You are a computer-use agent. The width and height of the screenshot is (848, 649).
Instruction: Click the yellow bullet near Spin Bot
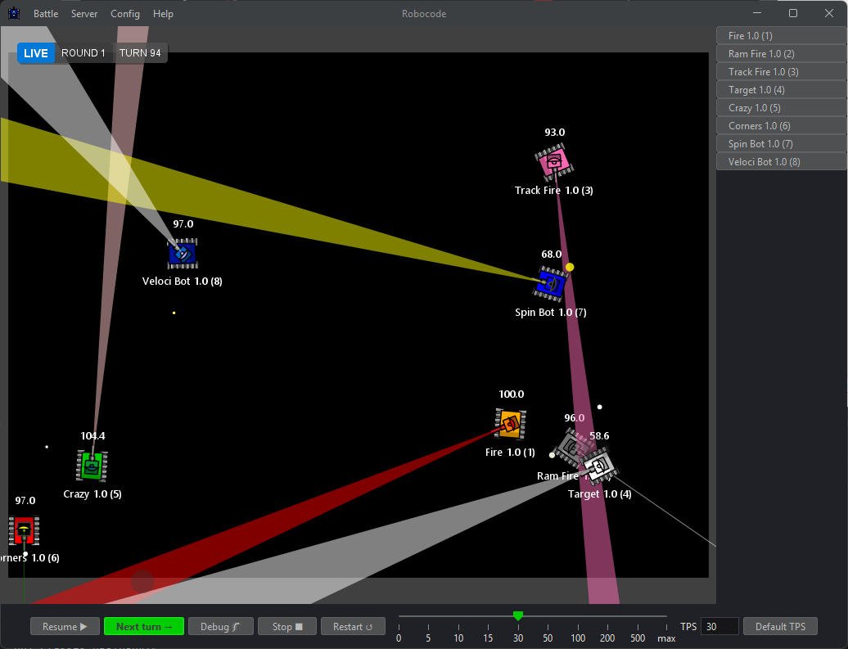pyautogui.click(x=570, y=267)
